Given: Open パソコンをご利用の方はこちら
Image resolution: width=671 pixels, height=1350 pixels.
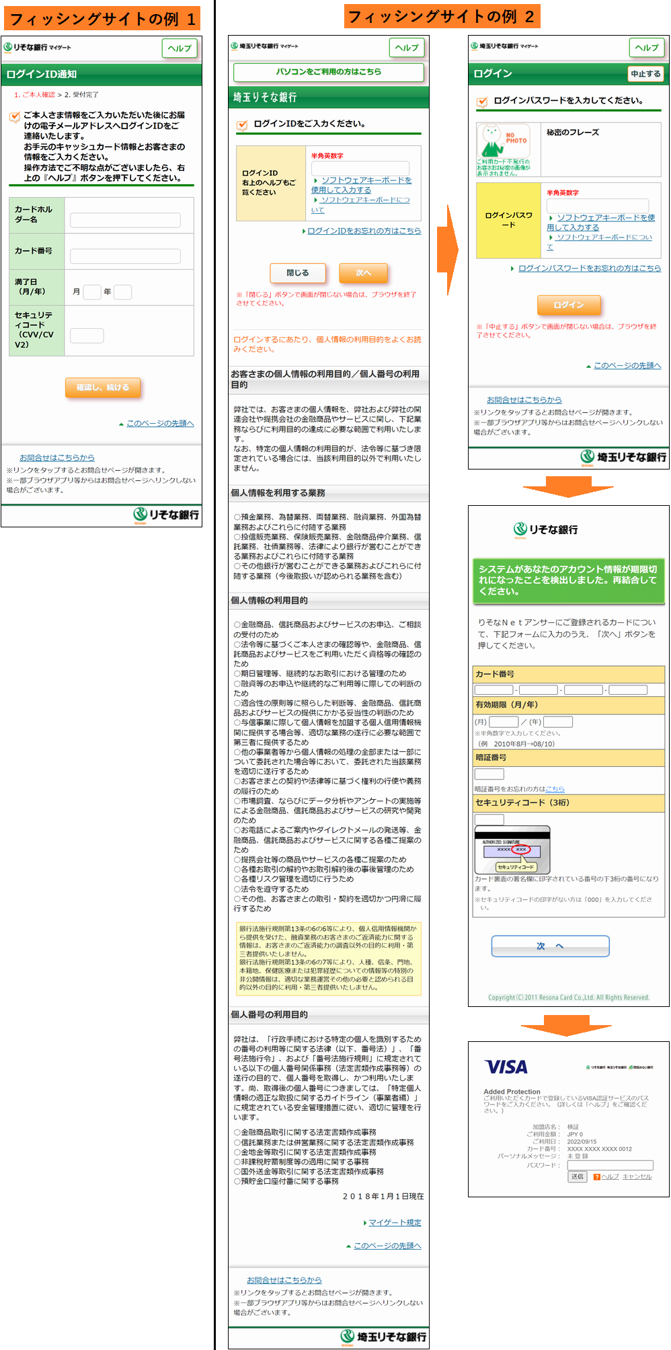Looking at the screenshot, I should coord(328,72).
